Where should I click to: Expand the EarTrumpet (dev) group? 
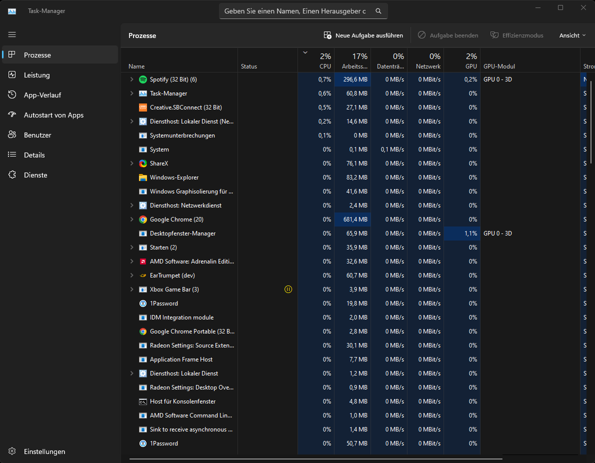[131, 275]
